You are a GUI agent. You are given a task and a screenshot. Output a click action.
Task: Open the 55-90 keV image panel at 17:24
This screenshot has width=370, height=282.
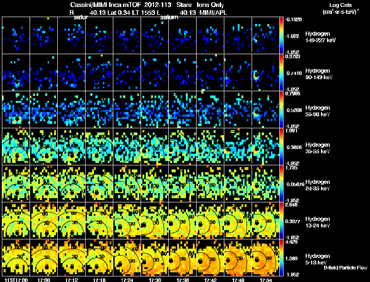[x=127, y=109]
